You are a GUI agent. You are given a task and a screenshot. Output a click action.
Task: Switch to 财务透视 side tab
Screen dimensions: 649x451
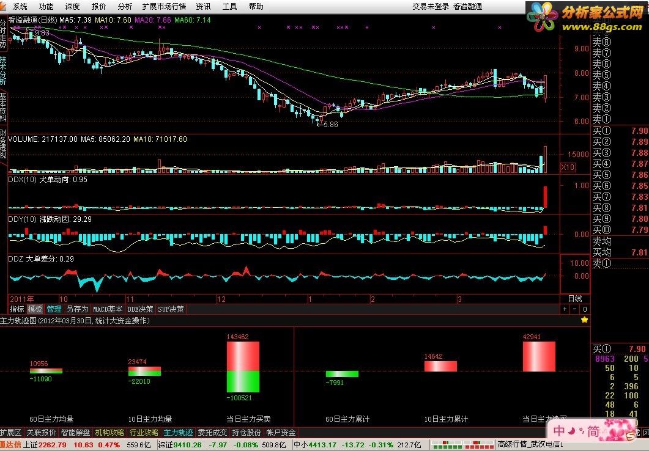click(3, 144)
